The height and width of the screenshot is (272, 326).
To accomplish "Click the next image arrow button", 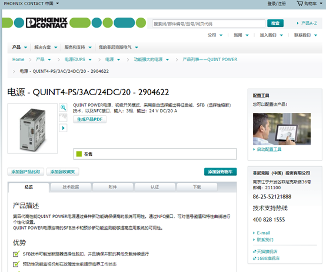I will click(x=63, y=127).
